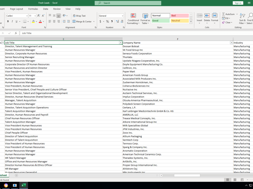Viewport: 253px width, 189px height.
Task: Toggle Underline formatting
Action: pos(16,21)
